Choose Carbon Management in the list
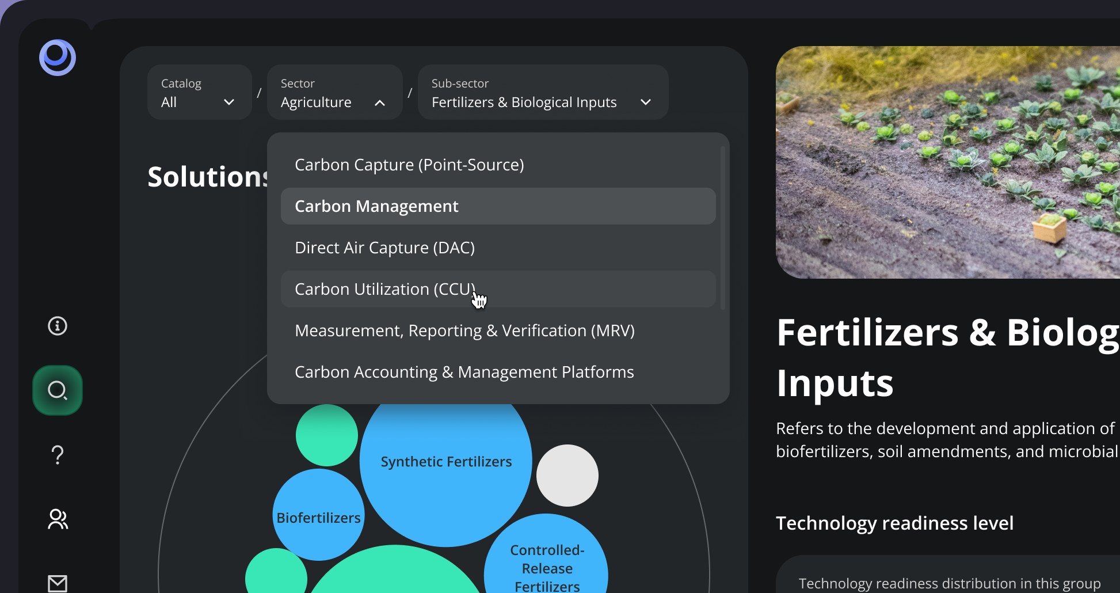 [x=498, y=206]
